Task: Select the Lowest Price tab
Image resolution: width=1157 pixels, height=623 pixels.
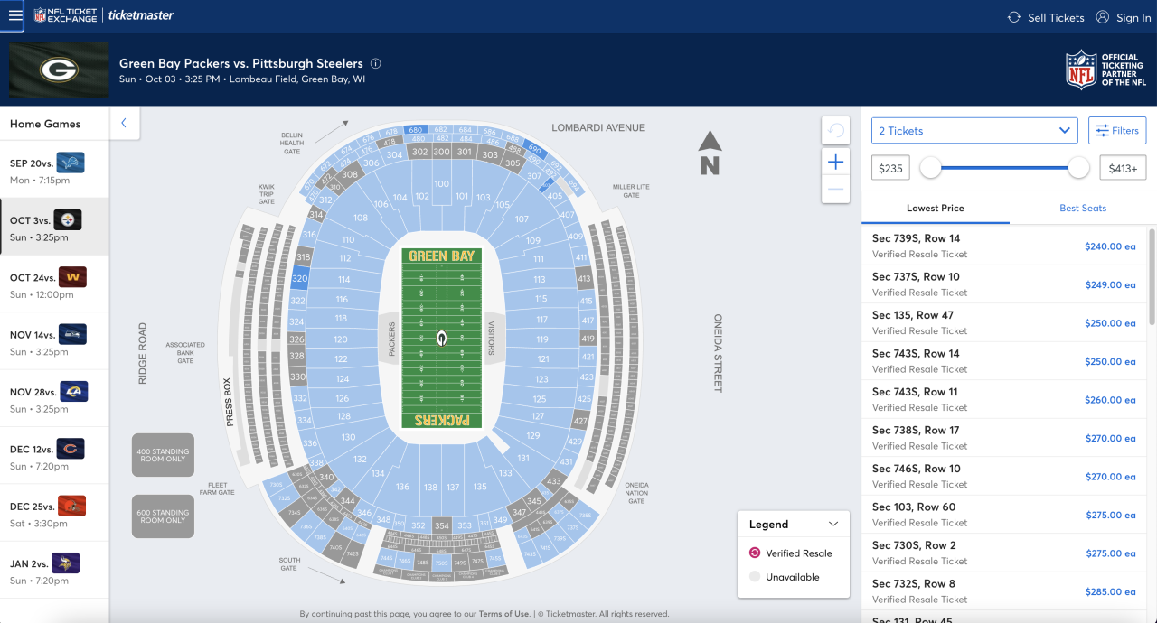Action: coord(935,208)
